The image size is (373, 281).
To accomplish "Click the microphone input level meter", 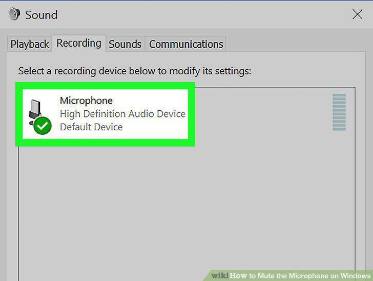I will 339,112.
